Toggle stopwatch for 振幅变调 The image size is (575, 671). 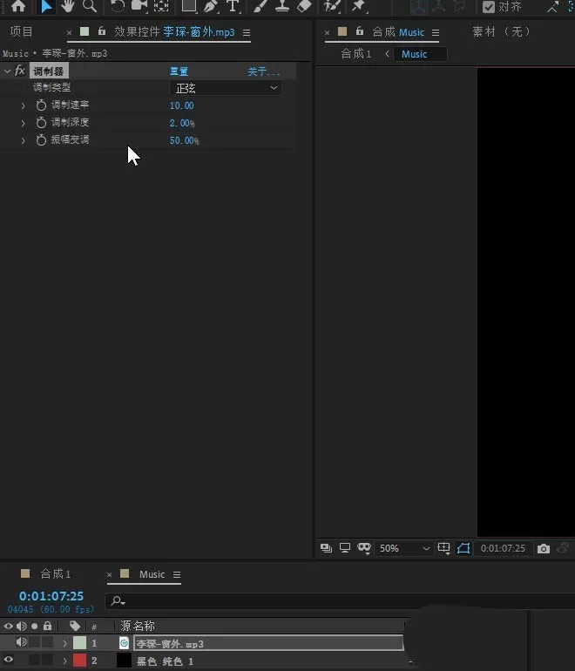41,140
